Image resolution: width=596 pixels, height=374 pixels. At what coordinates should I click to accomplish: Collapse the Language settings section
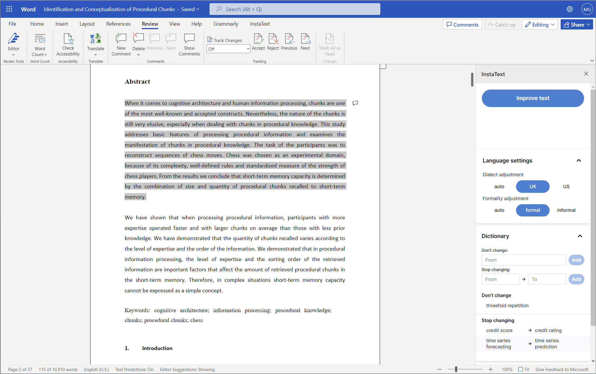(x=579, y=160)
